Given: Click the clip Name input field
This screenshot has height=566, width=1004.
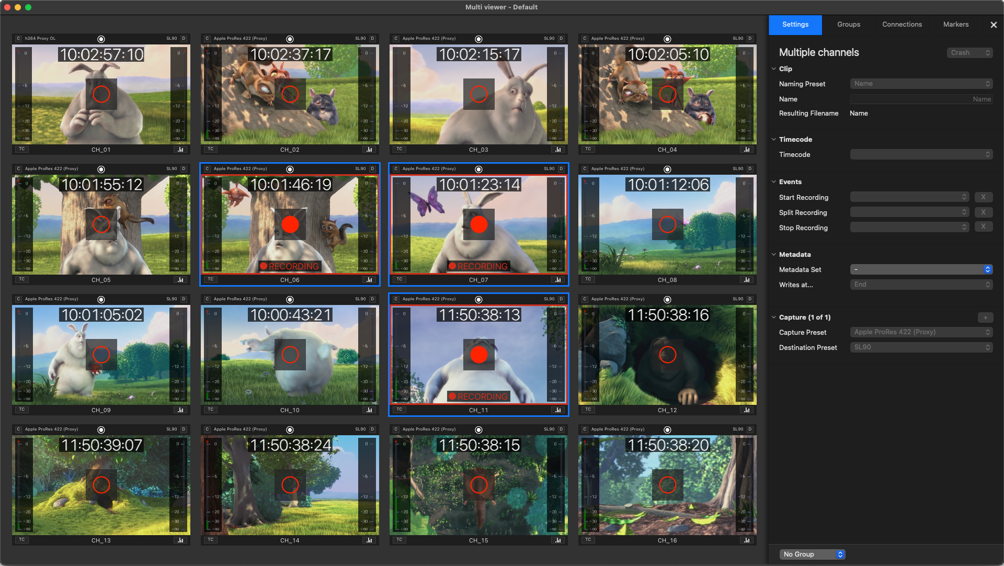Looking at the screenshot, I should pos(921,99).
